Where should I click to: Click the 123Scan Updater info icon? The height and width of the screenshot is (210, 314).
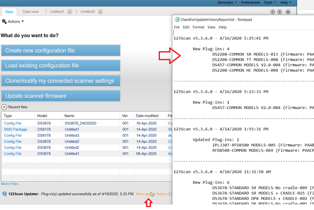tap(5, 194)
